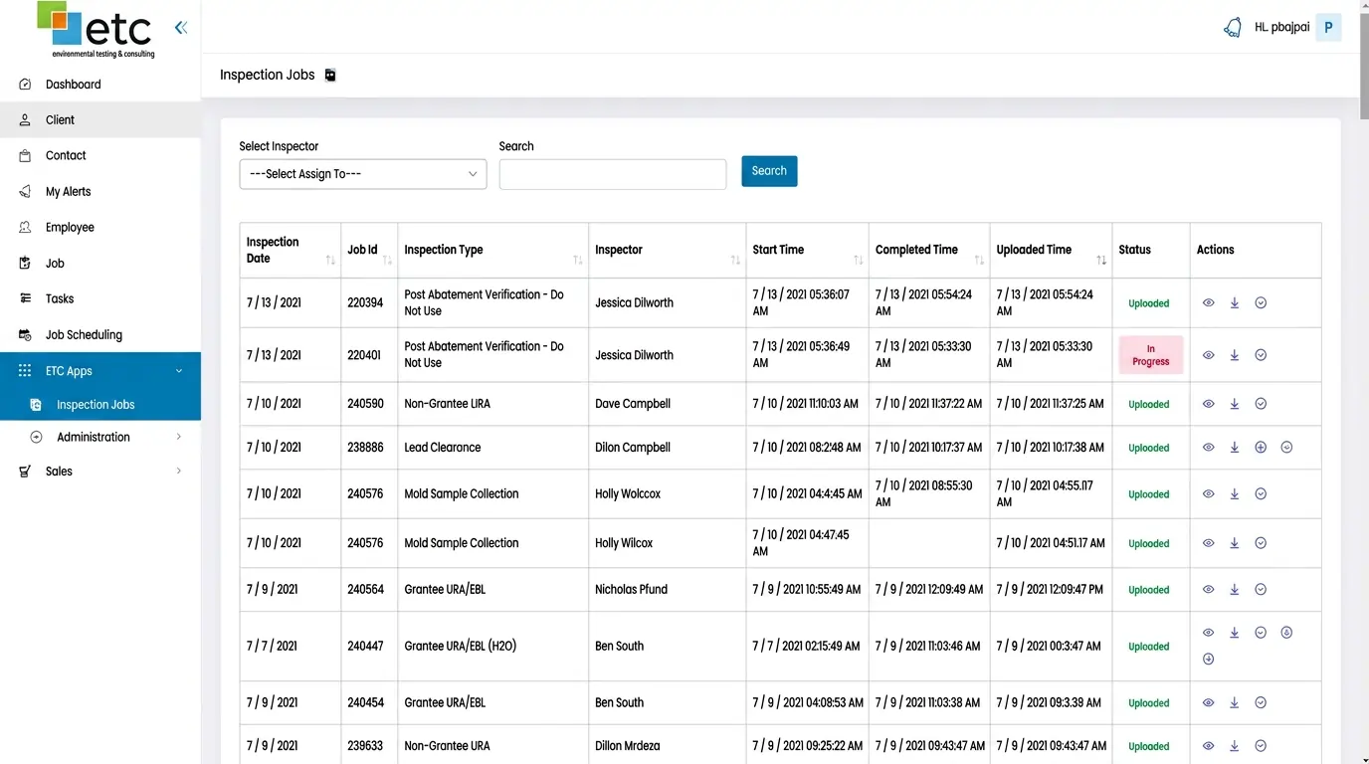Click the check circle icon for job 239633
This screenshot has height=764, width=1369.
click(1261, 746)
